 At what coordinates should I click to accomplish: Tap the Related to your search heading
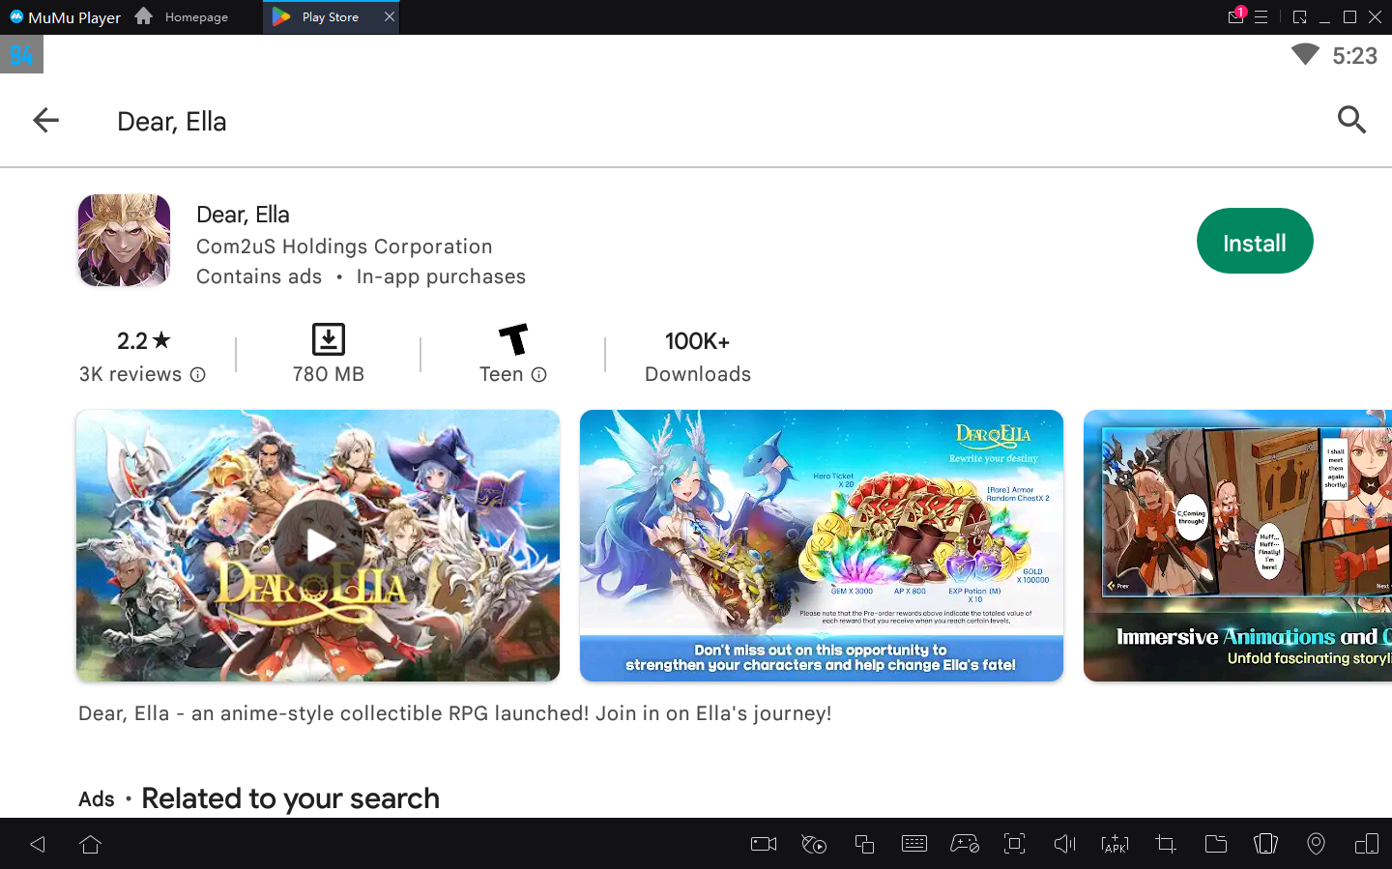click(290, 798)
